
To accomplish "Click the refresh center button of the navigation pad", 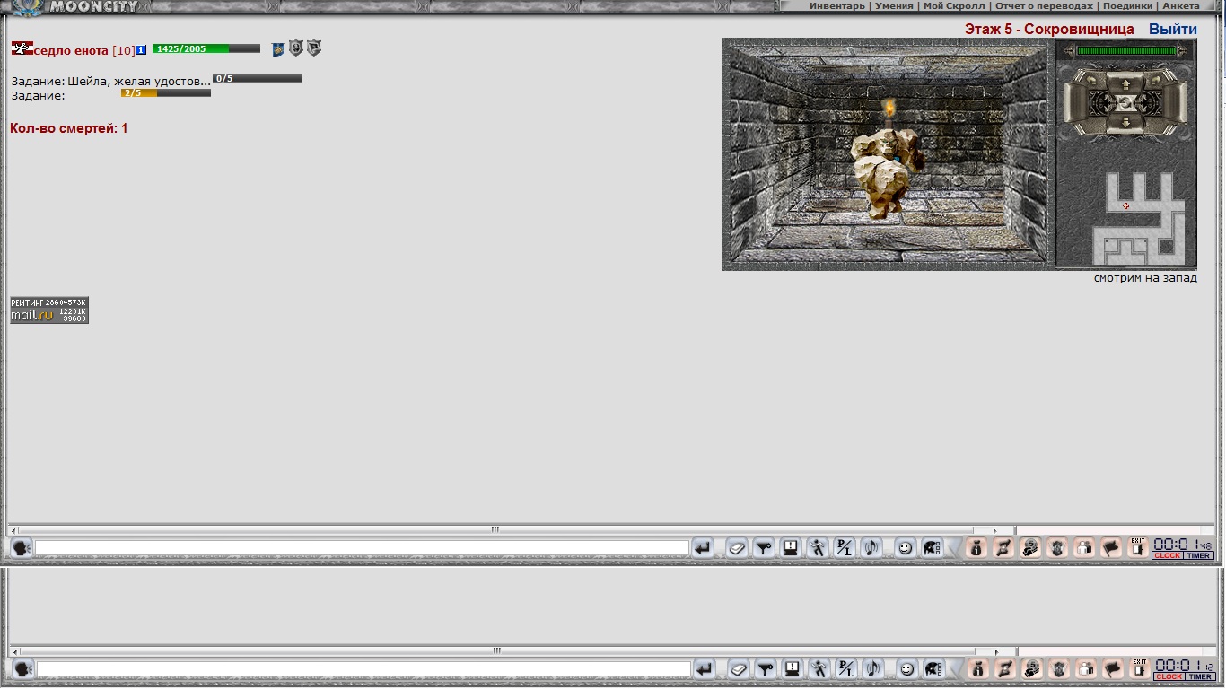I will pos(1125,103).
